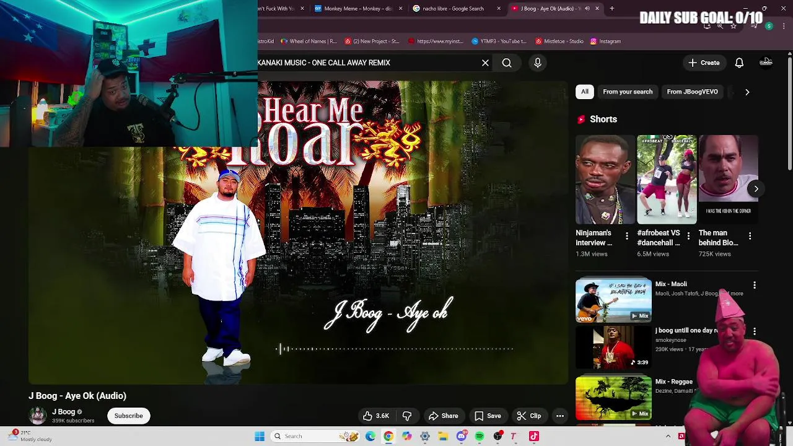
Task: Select the All filter chip
Action: [x=585, y=92]
